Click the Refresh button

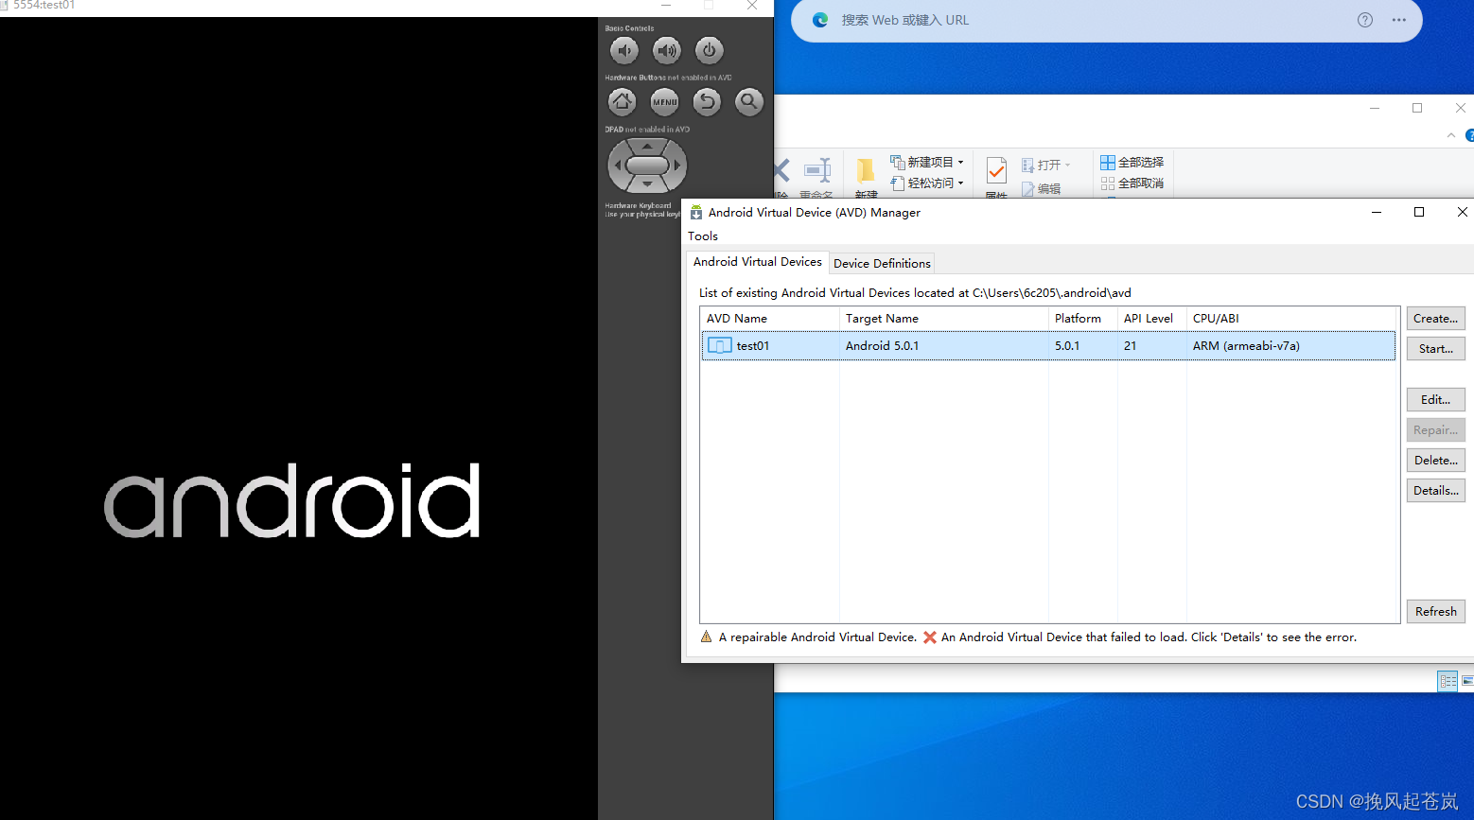[1436, 612]
